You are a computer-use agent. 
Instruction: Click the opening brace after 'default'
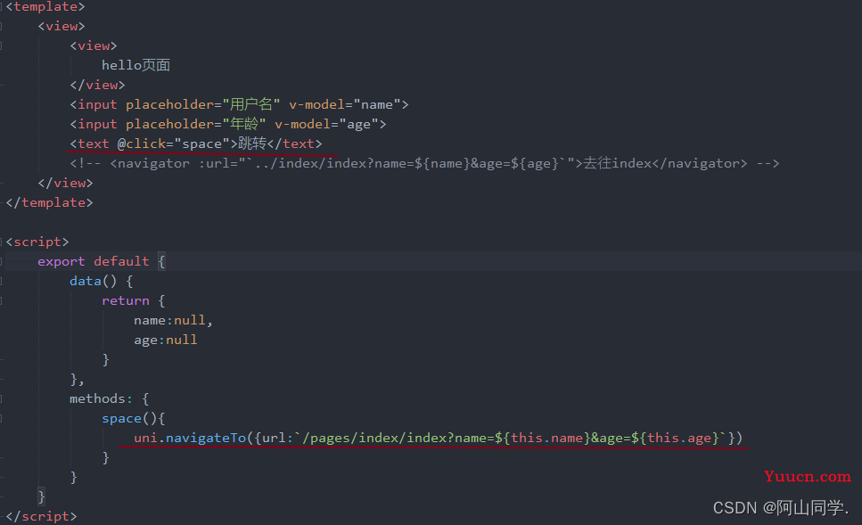pyautogui.click(x=161, y=261)
